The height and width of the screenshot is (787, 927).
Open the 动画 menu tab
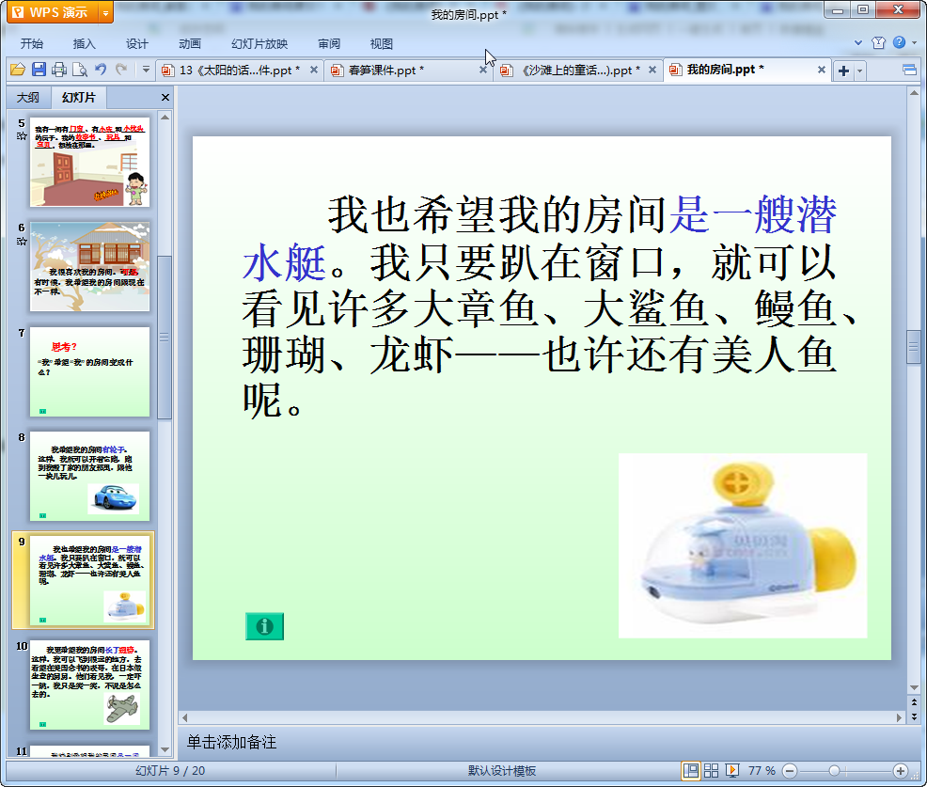click(x=190, y=44)
